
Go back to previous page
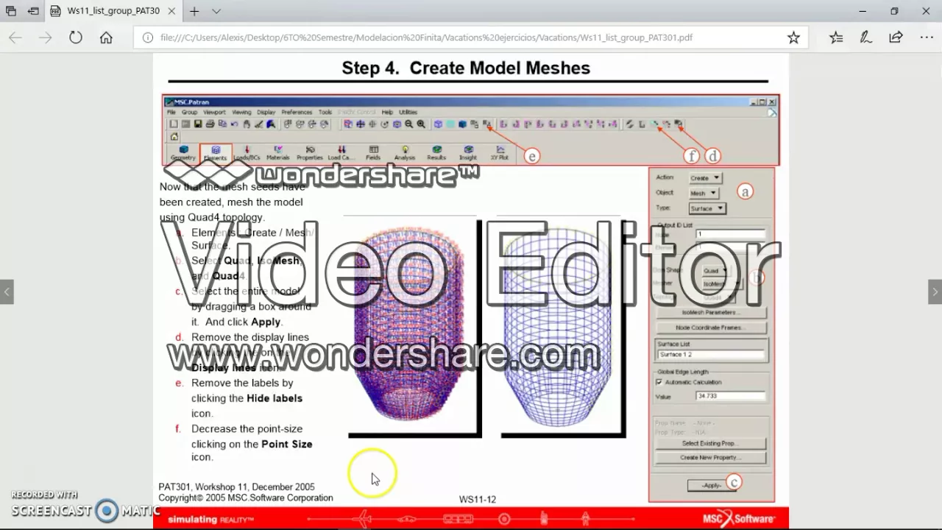(15, 38)
